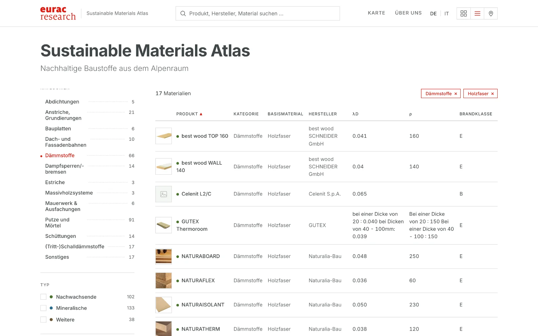Open best wood TOP 160 thumbnail
The image size is (538, 336).
click(x=164, y=136)
